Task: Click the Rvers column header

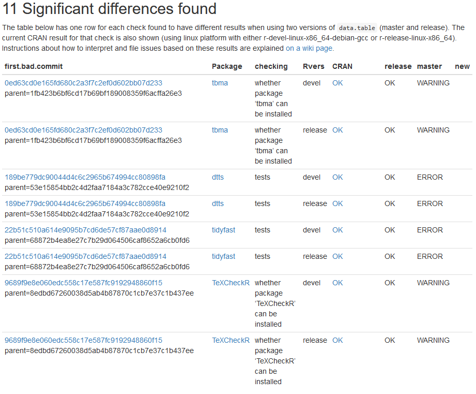Action: (313, 66)
